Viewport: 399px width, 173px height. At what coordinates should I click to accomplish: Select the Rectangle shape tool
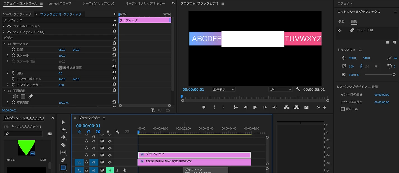click(63, 167)
